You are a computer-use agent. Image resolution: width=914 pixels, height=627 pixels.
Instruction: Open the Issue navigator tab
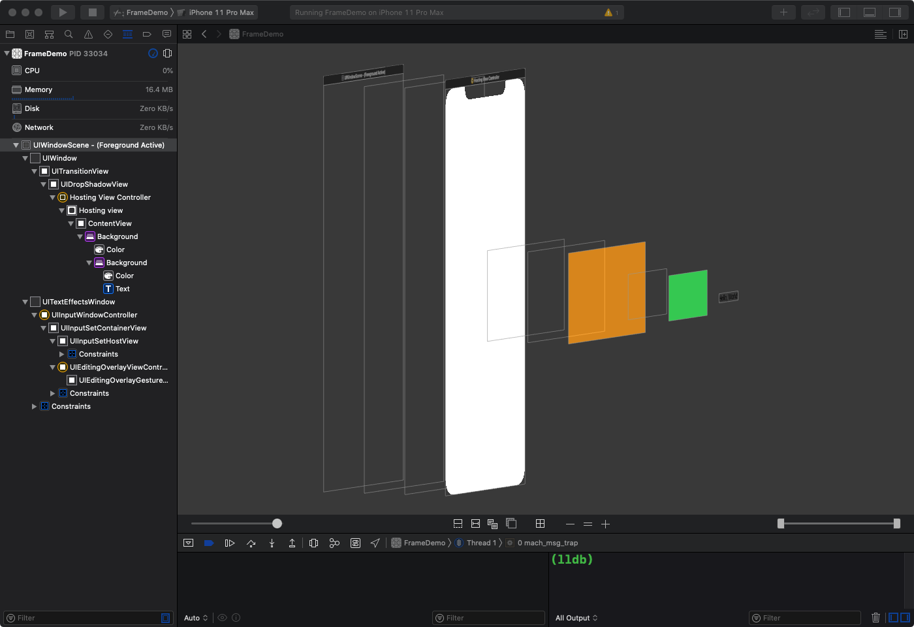coord(88,34)
